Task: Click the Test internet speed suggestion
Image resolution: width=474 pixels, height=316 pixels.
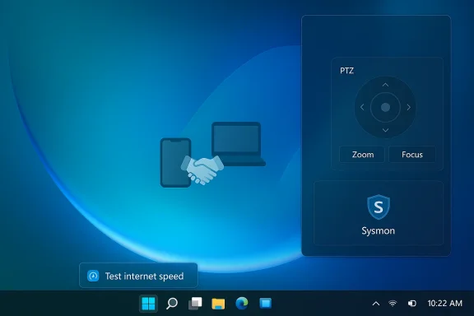Action: pyautogui.click(x=138, y=276)
